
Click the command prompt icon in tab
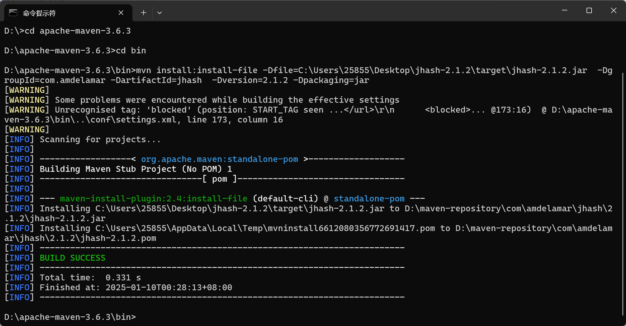pos(13,13)
